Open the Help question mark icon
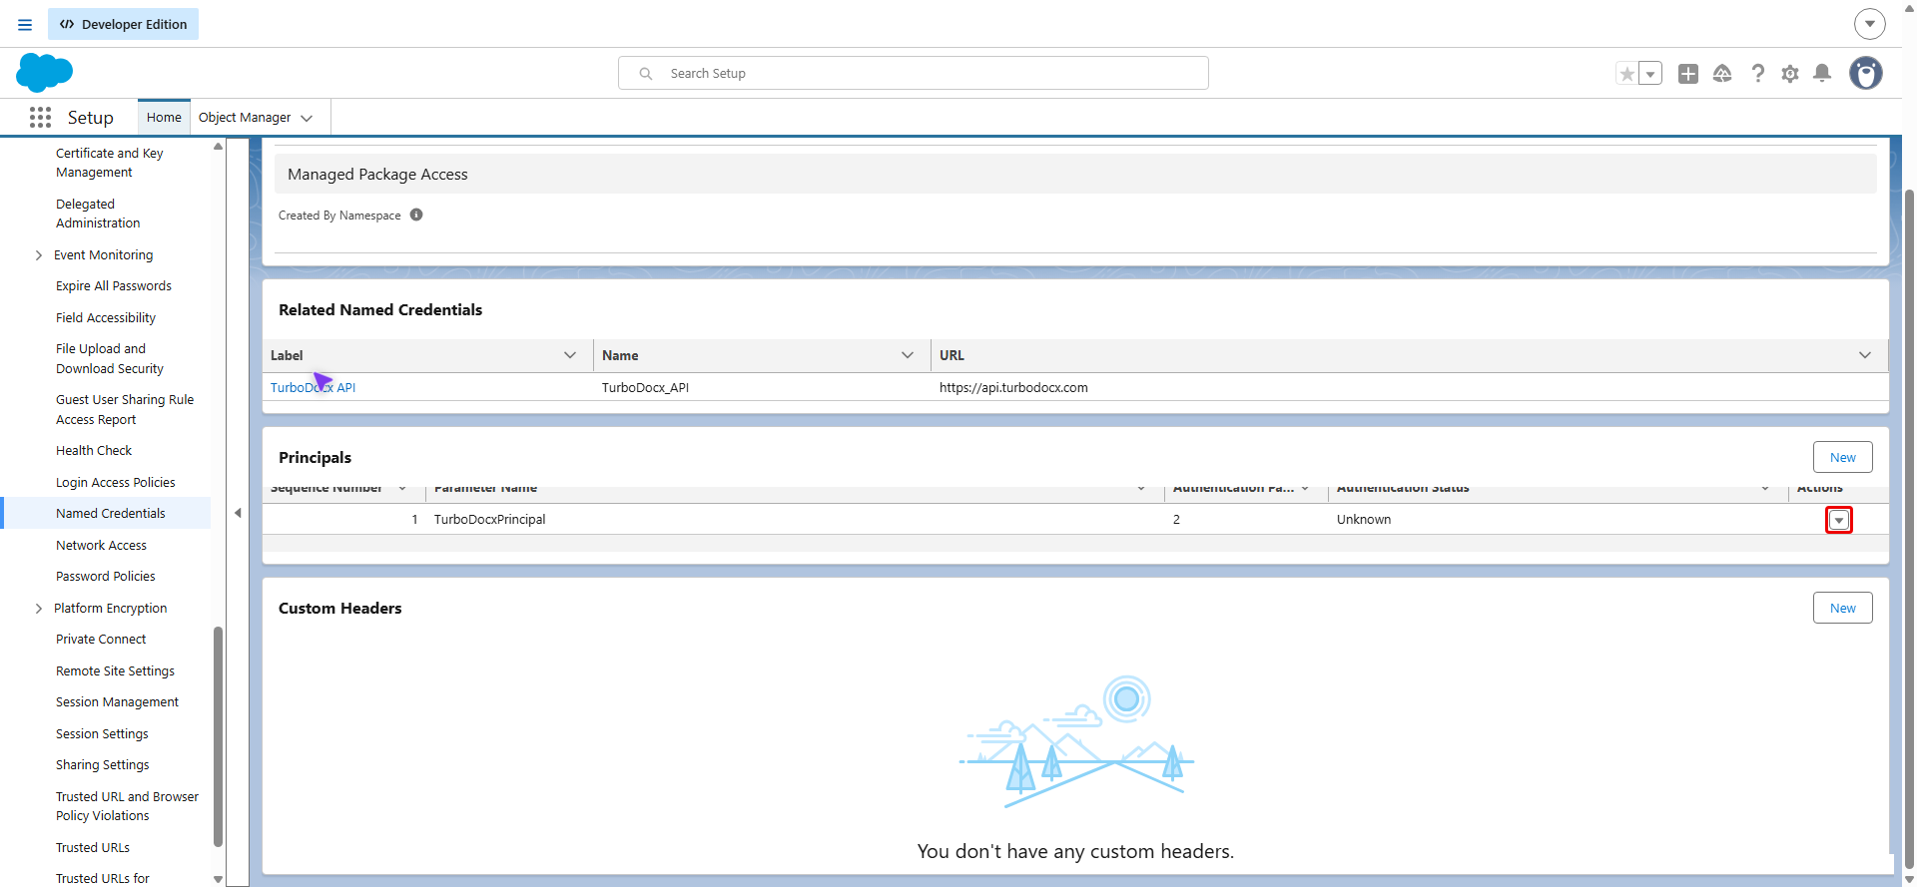Screen dimensions: 1917x887 point(1758,73)
